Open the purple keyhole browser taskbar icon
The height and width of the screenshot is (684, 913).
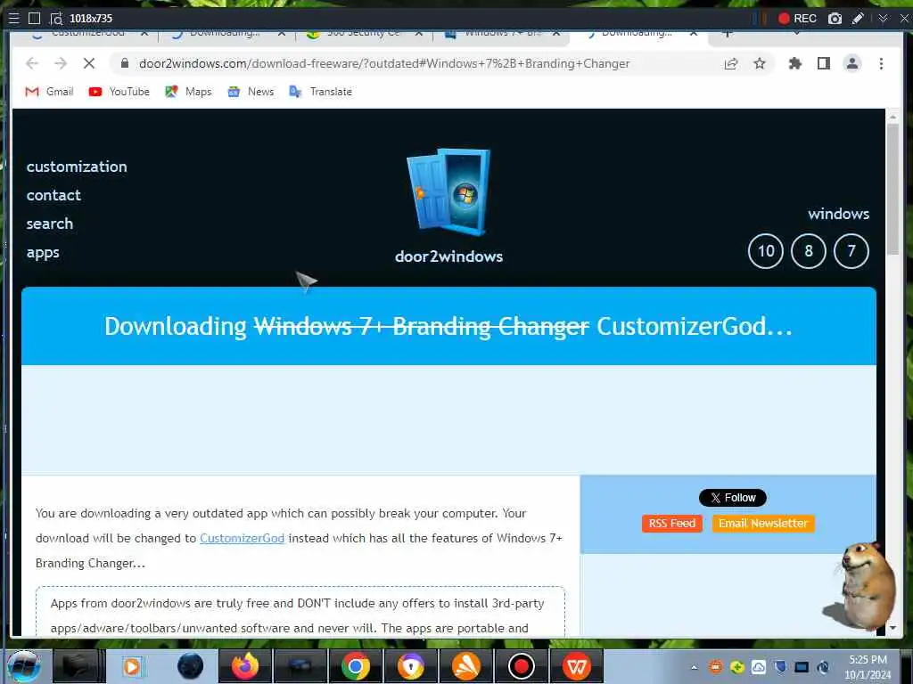coord(410,666)
